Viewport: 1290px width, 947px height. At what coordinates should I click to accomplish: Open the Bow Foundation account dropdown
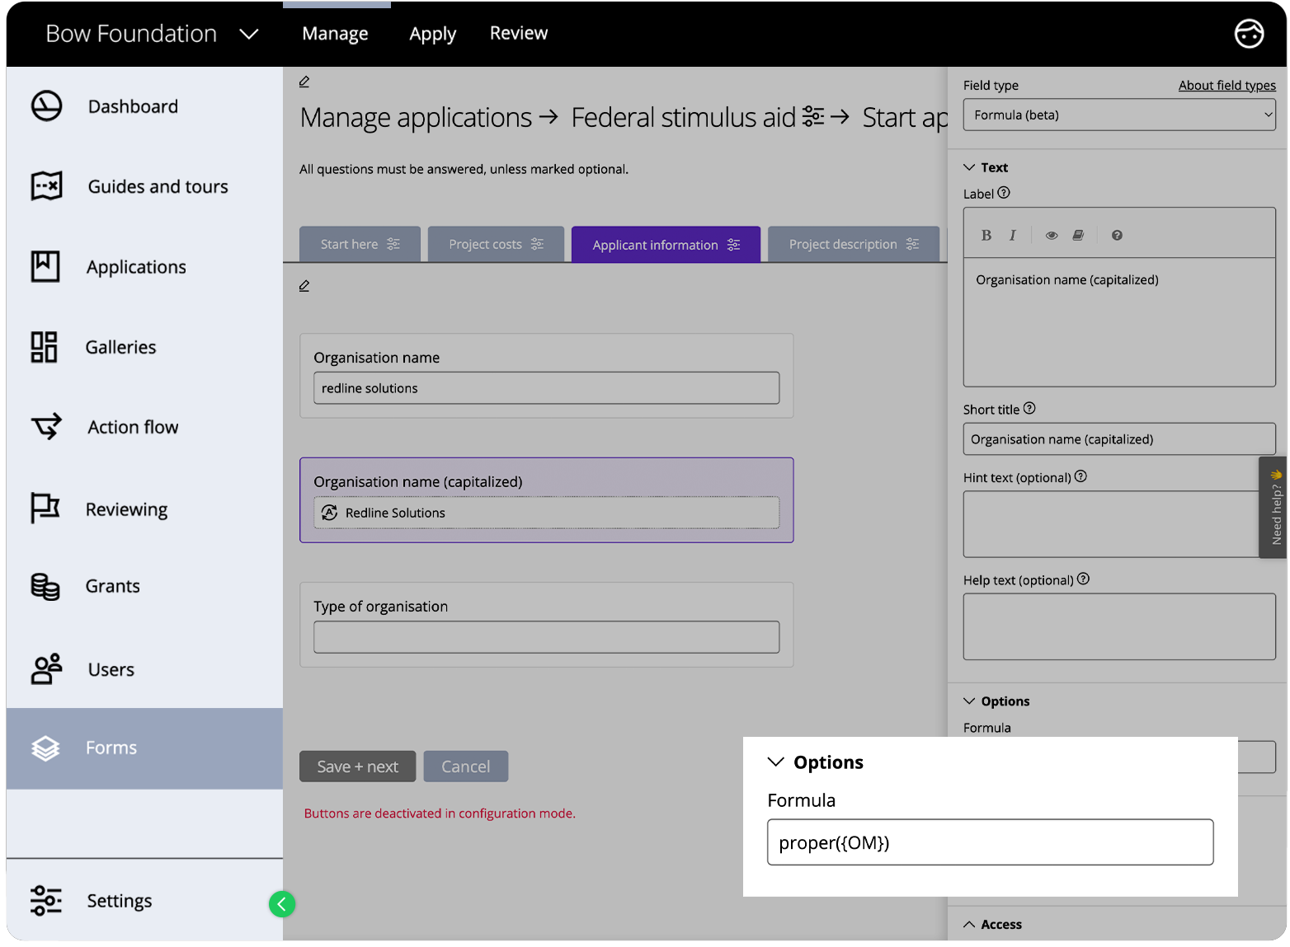coord(153,34)
